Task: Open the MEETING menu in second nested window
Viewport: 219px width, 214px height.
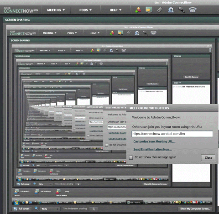Action: 45,50
